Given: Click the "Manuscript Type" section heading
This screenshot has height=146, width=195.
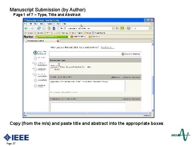Looking at the screenshot, I should point(58,60).
